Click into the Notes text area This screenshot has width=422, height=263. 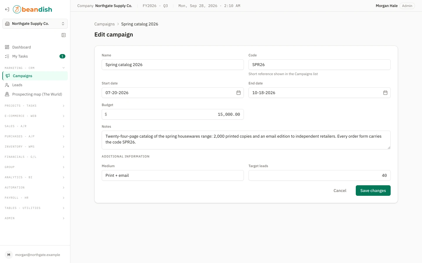tap(246, 140)
